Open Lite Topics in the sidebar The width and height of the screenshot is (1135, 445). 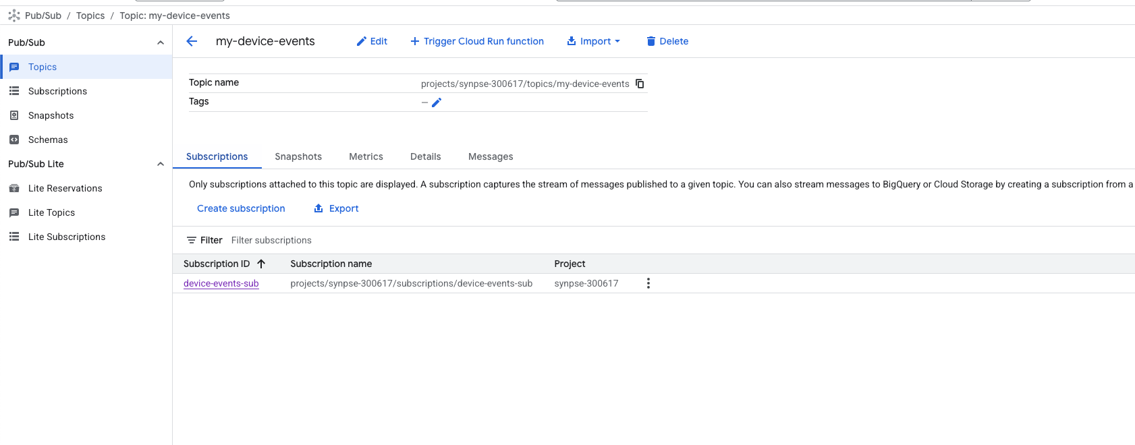tap(86, 212)
